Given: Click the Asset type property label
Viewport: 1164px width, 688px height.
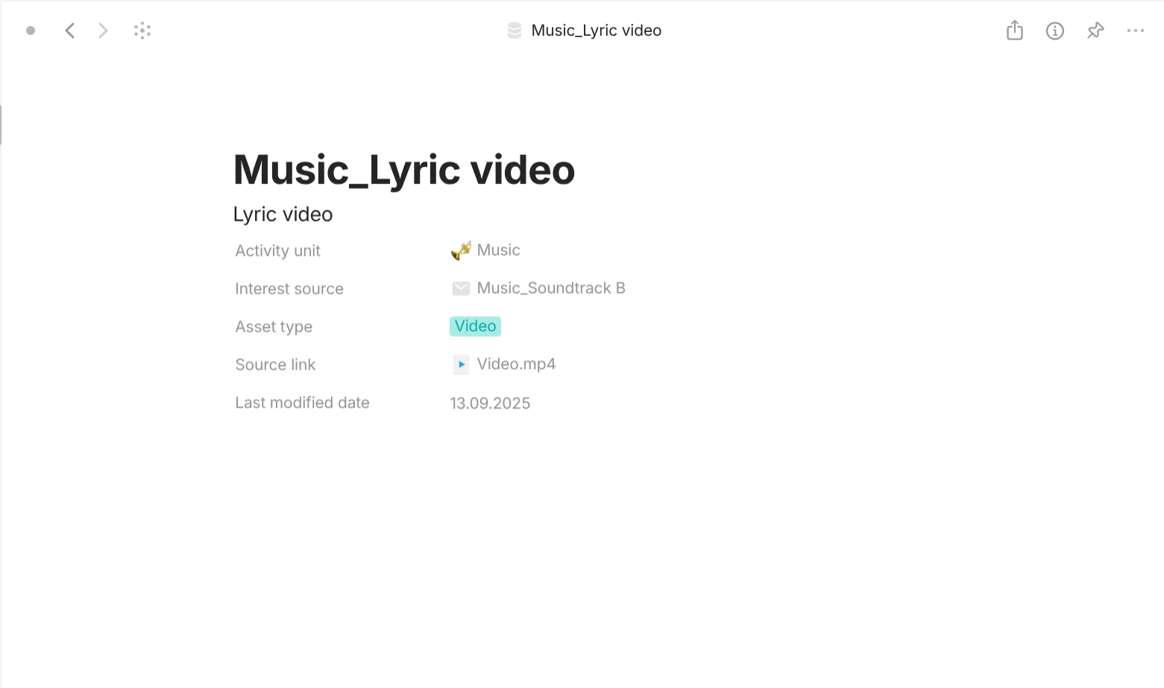Looking at the screenshot, I should click(x=274, y=326).
